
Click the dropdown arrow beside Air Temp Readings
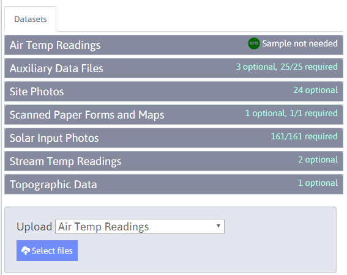click(218, 226)
